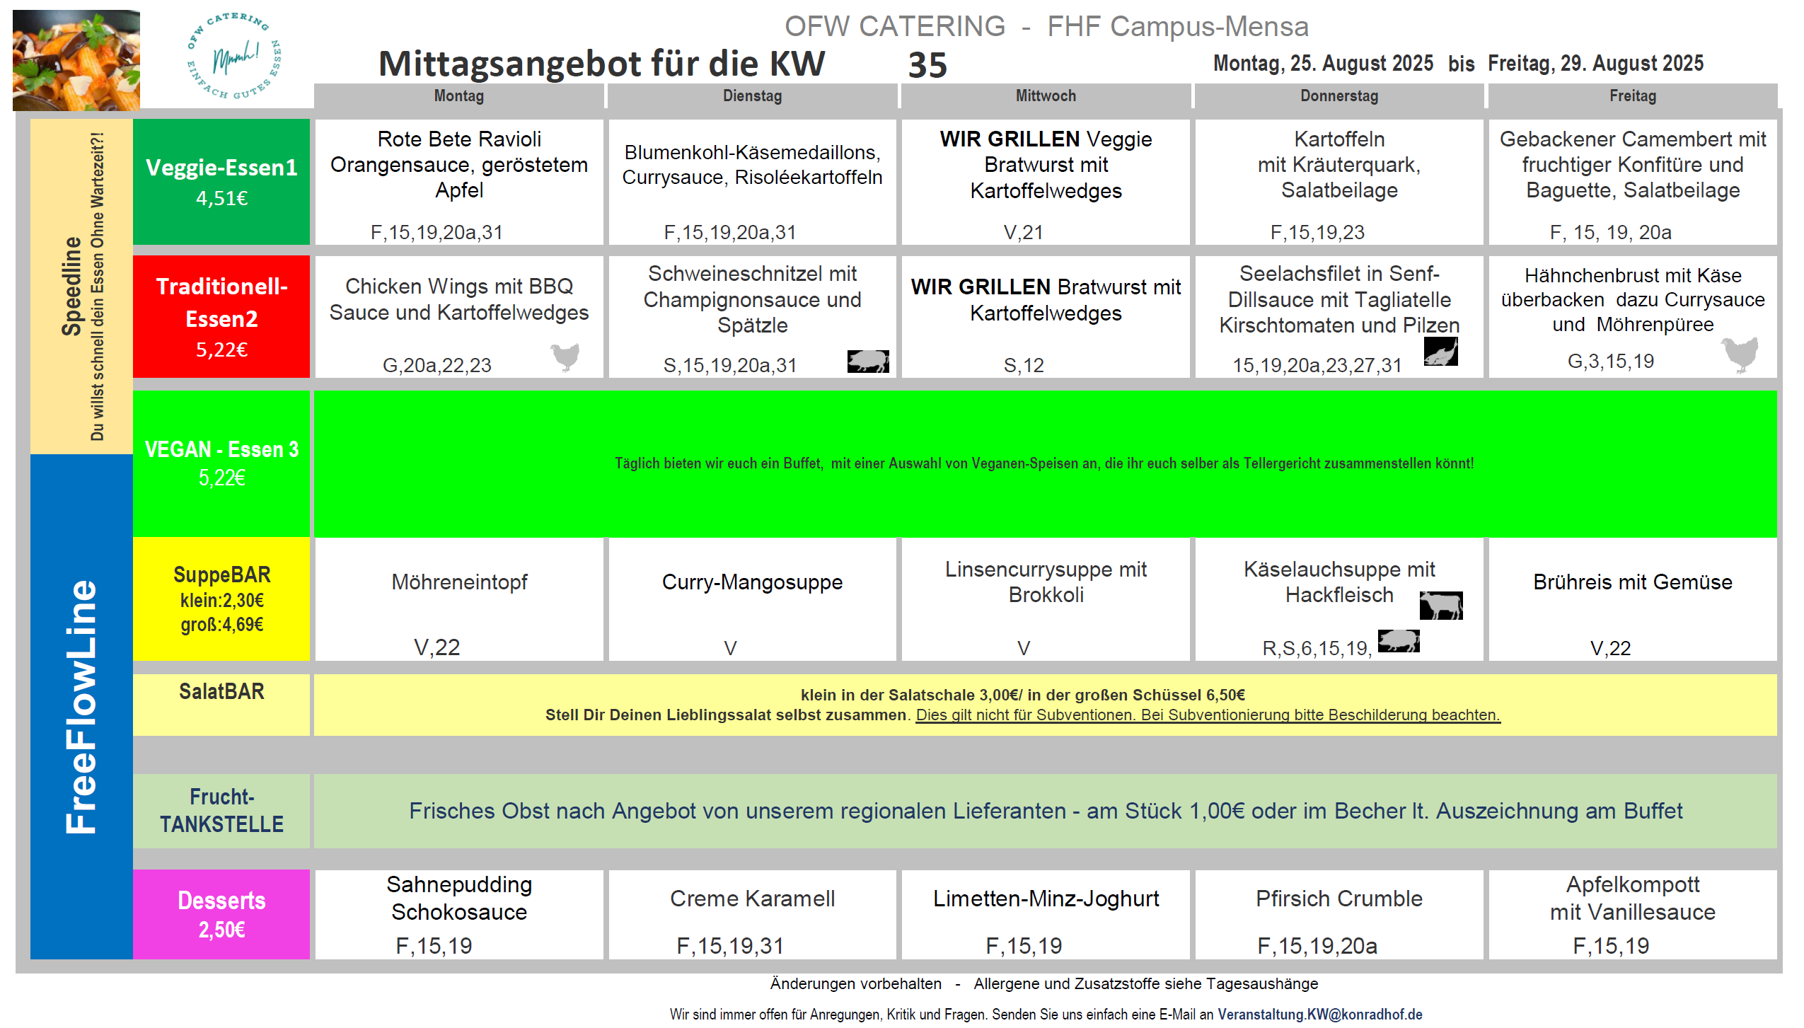The height and width of the screenshot is (1028, 1804).
Task: Open the Veranstaltung.KW@konradhof.de email link
Action: pyautogui.click(x=1319, y=1014)
